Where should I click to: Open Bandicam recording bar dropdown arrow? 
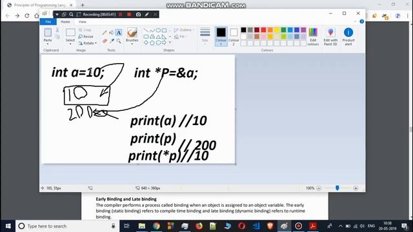coord(57,14)
